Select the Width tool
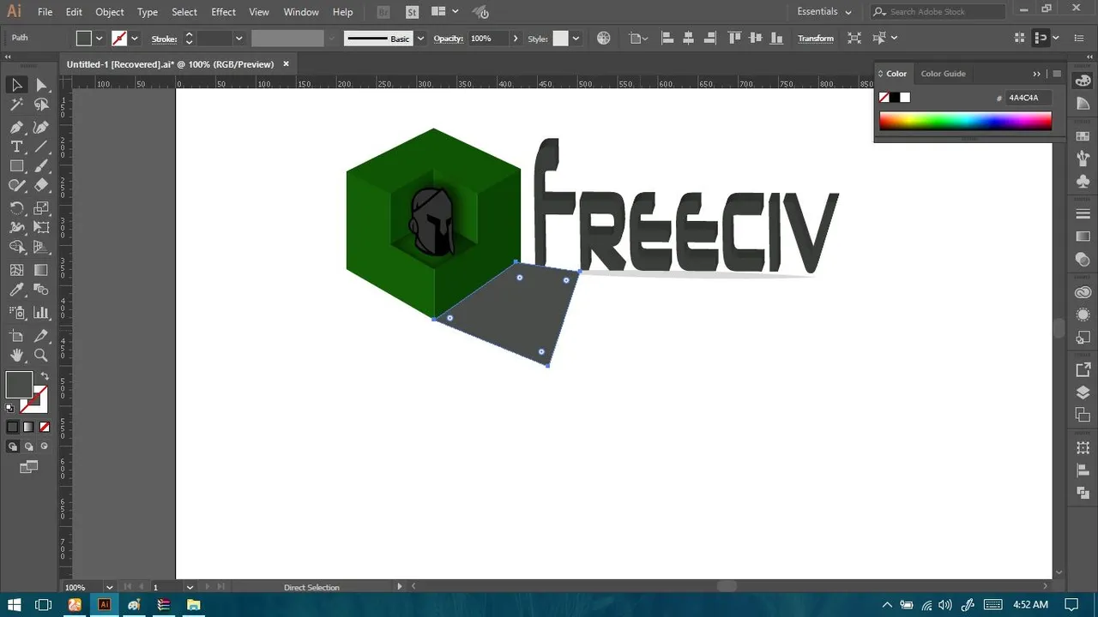Viewport: 1098px width, 617px height. pyautogui.click(x=16, y=227)
